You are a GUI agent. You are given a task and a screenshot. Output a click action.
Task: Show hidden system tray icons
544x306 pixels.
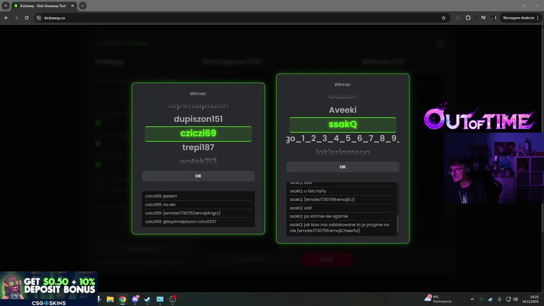click(472, 299)
